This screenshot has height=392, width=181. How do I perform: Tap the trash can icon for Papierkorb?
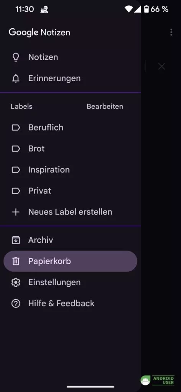pos(16,261)
